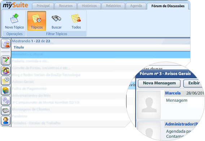Open the telephone sidebar icon
Screen dimensions: 205x141
[5, 110]
